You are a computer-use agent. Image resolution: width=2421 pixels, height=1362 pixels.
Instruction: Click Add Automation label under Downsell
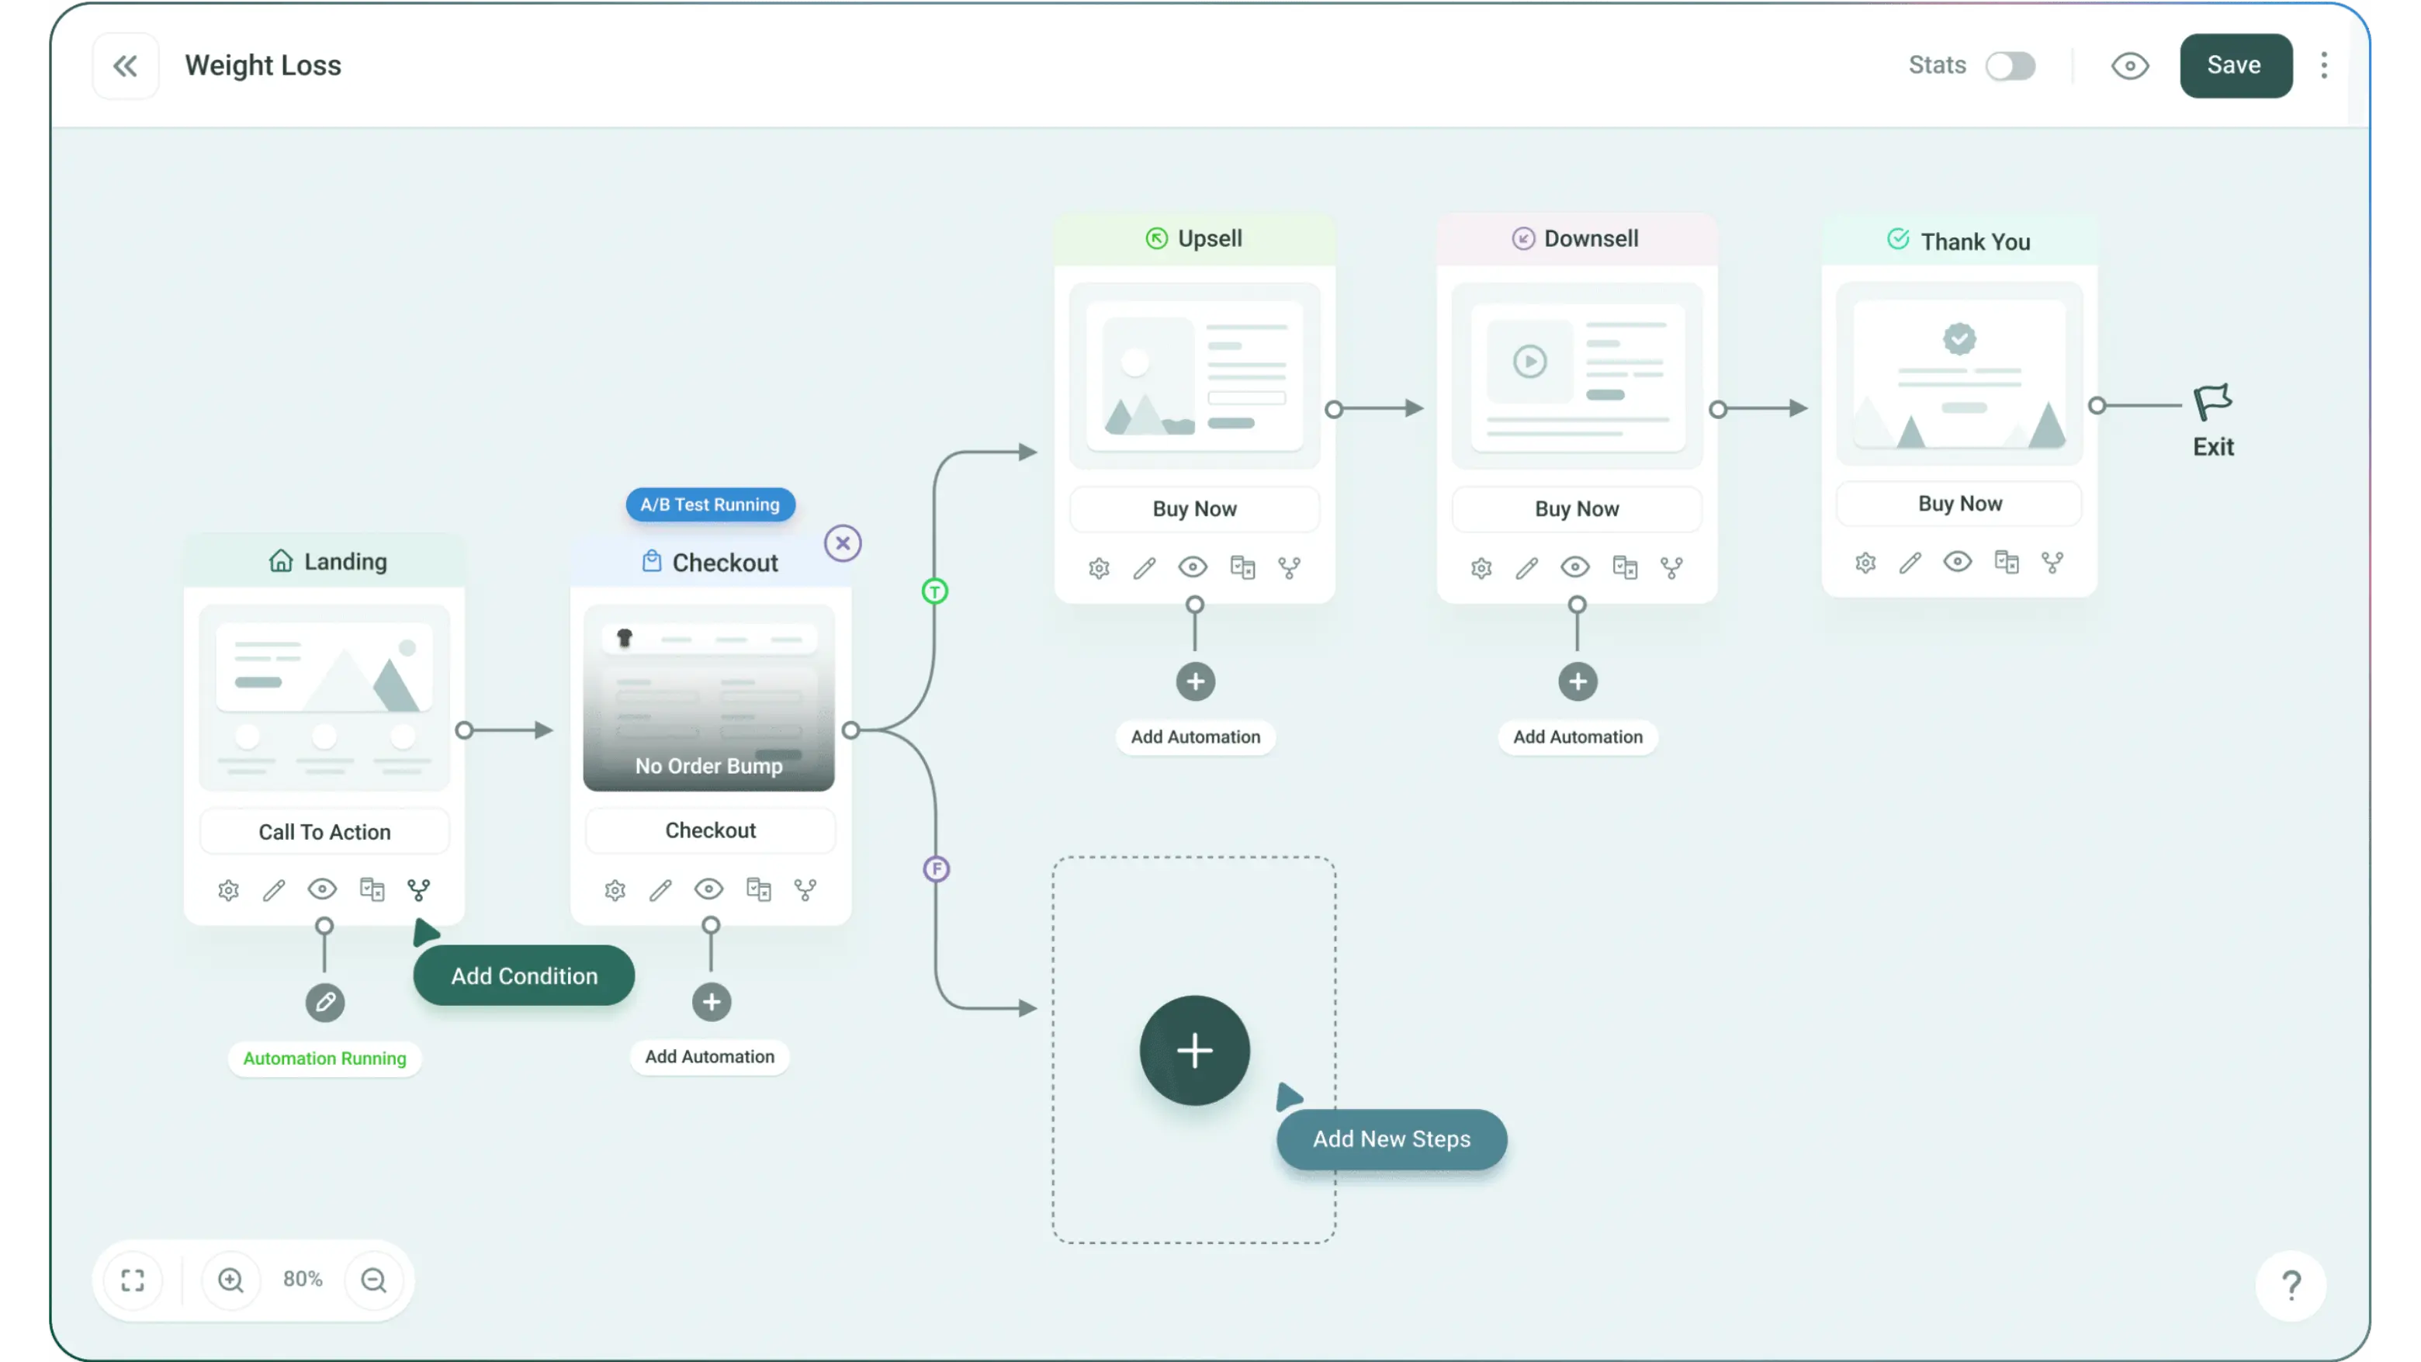click(x=1577, y=737)
